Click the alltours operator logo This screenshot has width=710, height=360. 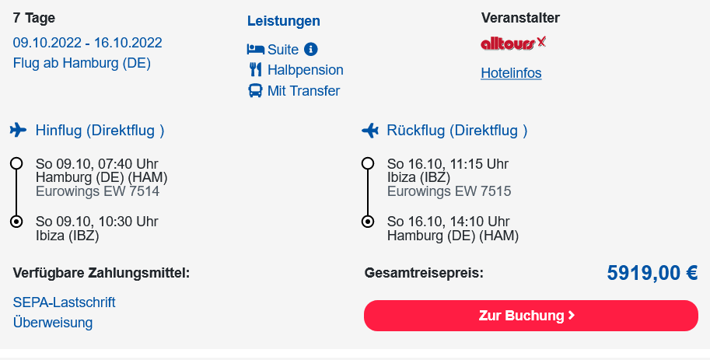click(513, 43)
